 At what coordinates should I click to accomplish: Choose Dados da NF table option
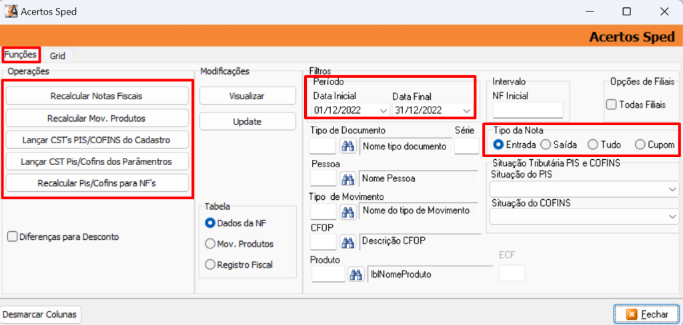coord(210,222)
